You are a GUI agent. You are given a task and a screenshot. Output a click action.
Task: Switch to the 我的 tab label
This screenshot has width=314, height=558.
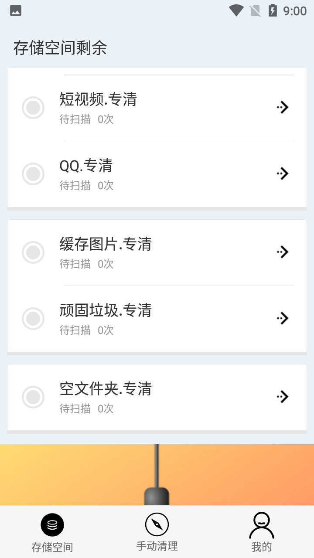(262, 547)
